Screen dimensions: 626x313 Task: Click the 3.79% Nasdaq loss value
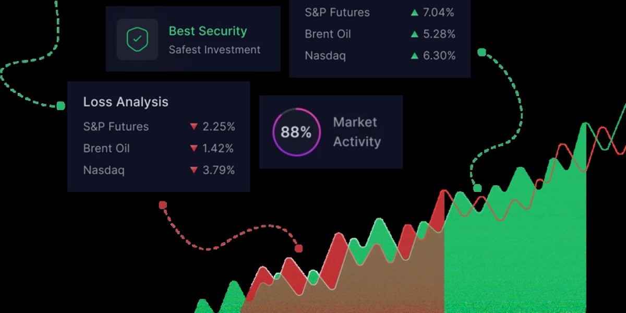tap(219, 170)
